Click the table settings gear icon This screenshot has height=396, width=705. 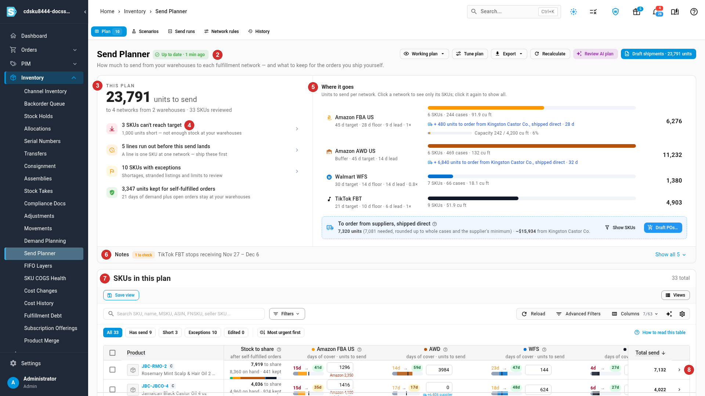(682, 314)
